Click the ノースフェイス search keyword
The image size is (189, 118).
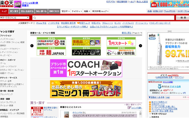128,23
